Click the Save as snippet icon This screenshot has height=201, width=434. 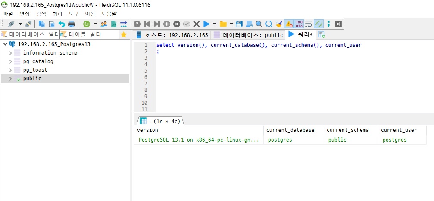pos(249,24)
